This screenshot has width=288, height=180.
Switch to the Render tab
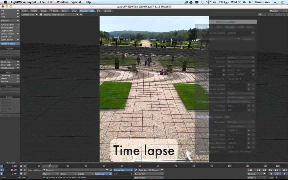(65, 11)
